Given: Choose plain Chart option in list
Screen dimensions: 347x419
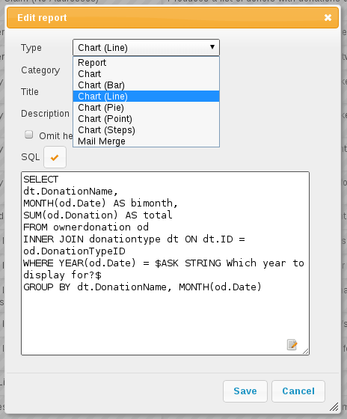Looking at the screenshot, I should coord(146,74).
